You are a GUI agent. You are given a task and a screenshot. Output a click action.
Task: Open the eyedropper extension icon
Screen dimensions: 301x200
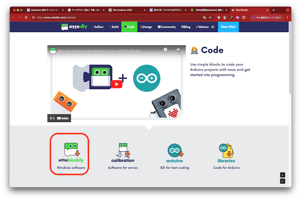pos(231,17)
